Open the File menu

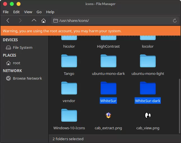click(x=6, y=12)
